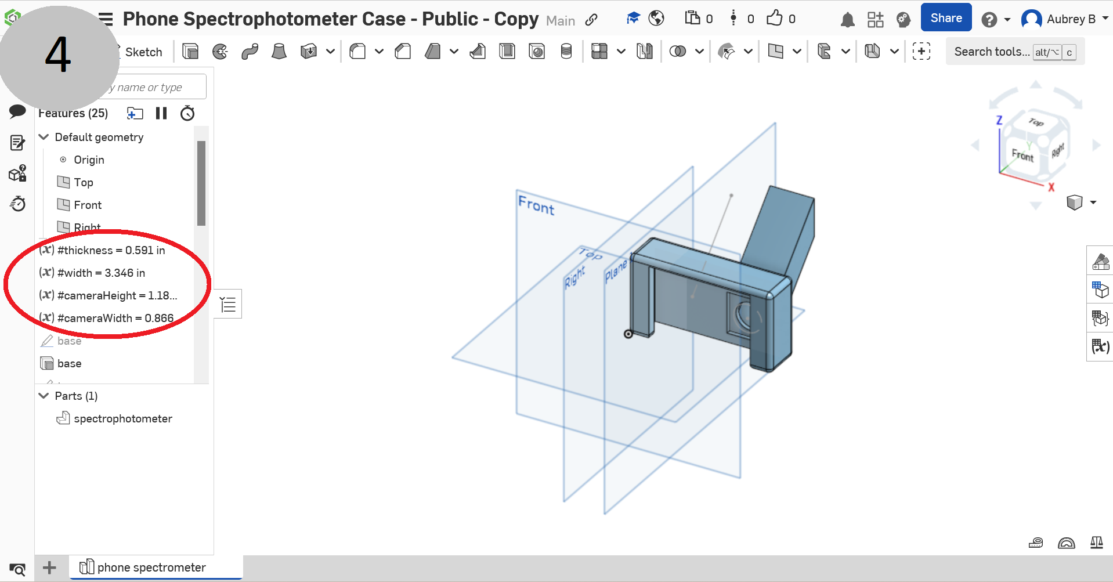The image size is (1113, 582).
Task: Toggle the feature list collapse button
Action: (228, 304)
